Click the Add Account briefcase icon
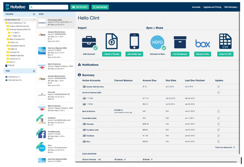This screenshot has width=244, height=167. click(90, 43)
